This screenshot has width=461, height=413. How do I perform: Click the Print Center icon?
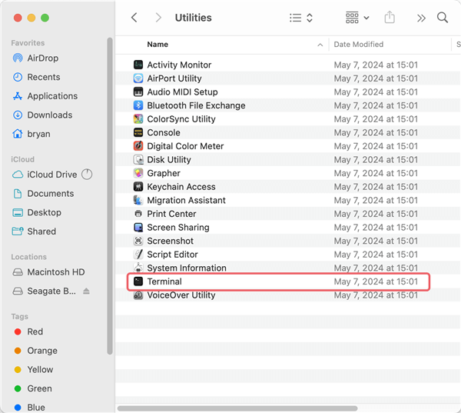(138, 213)
